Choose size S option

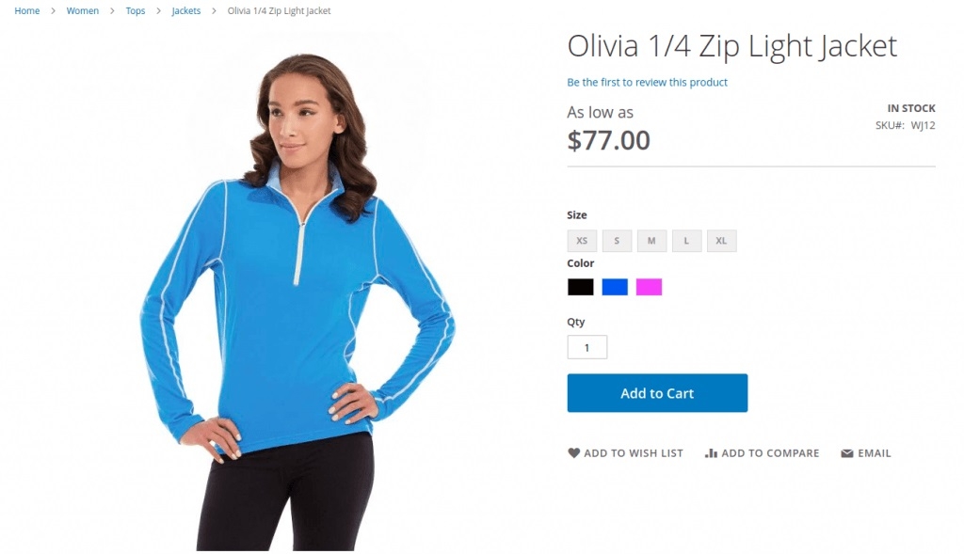617,241
